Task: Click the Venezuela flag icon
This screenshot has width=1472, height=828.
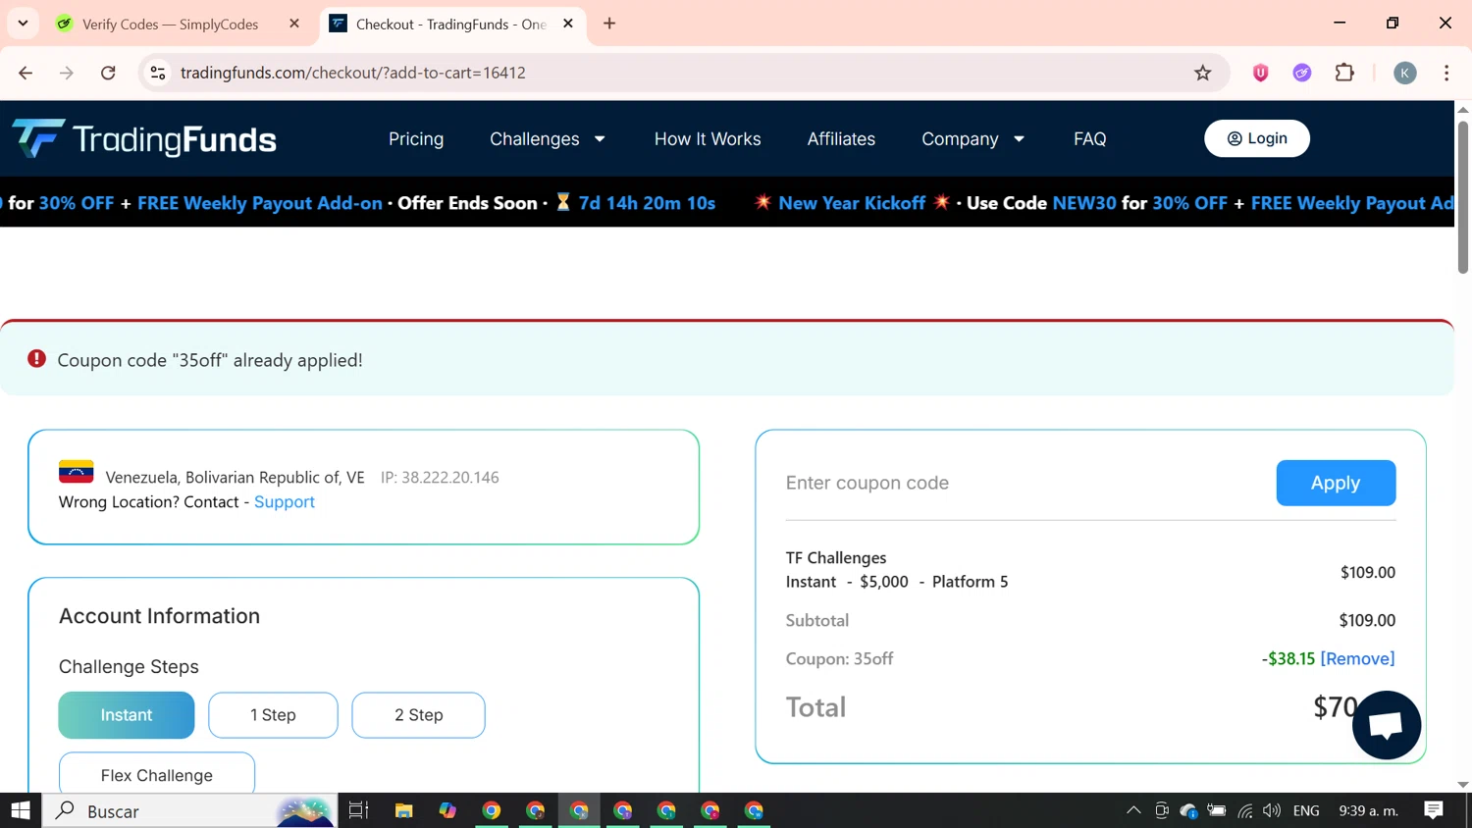Action: [x=76, y=472]
